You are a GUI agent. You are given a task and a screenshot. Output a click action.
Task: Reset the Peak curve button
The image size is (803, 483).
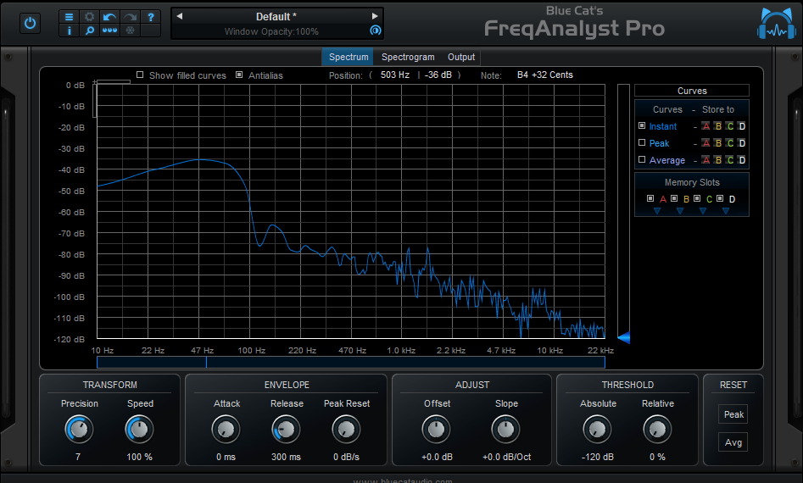(733, 414)
